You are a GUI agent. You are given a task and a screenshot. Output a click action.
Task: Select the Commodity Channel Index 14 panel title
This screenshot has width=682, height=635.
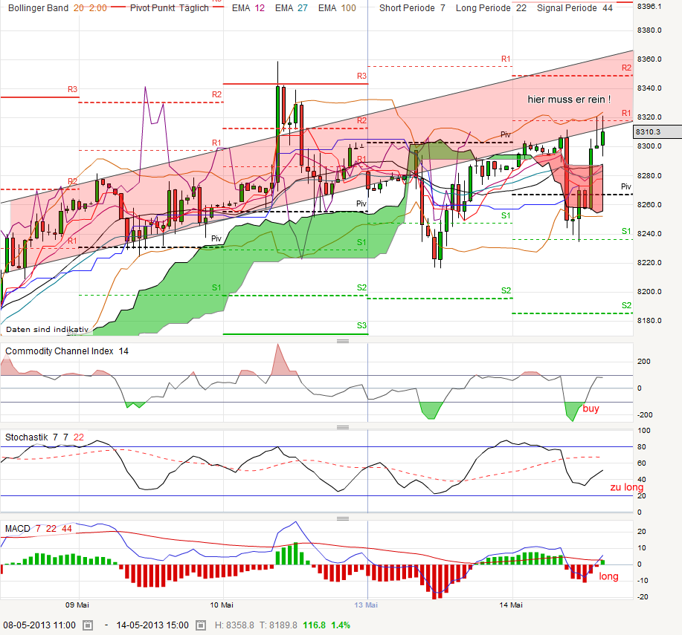click(67, 351)
